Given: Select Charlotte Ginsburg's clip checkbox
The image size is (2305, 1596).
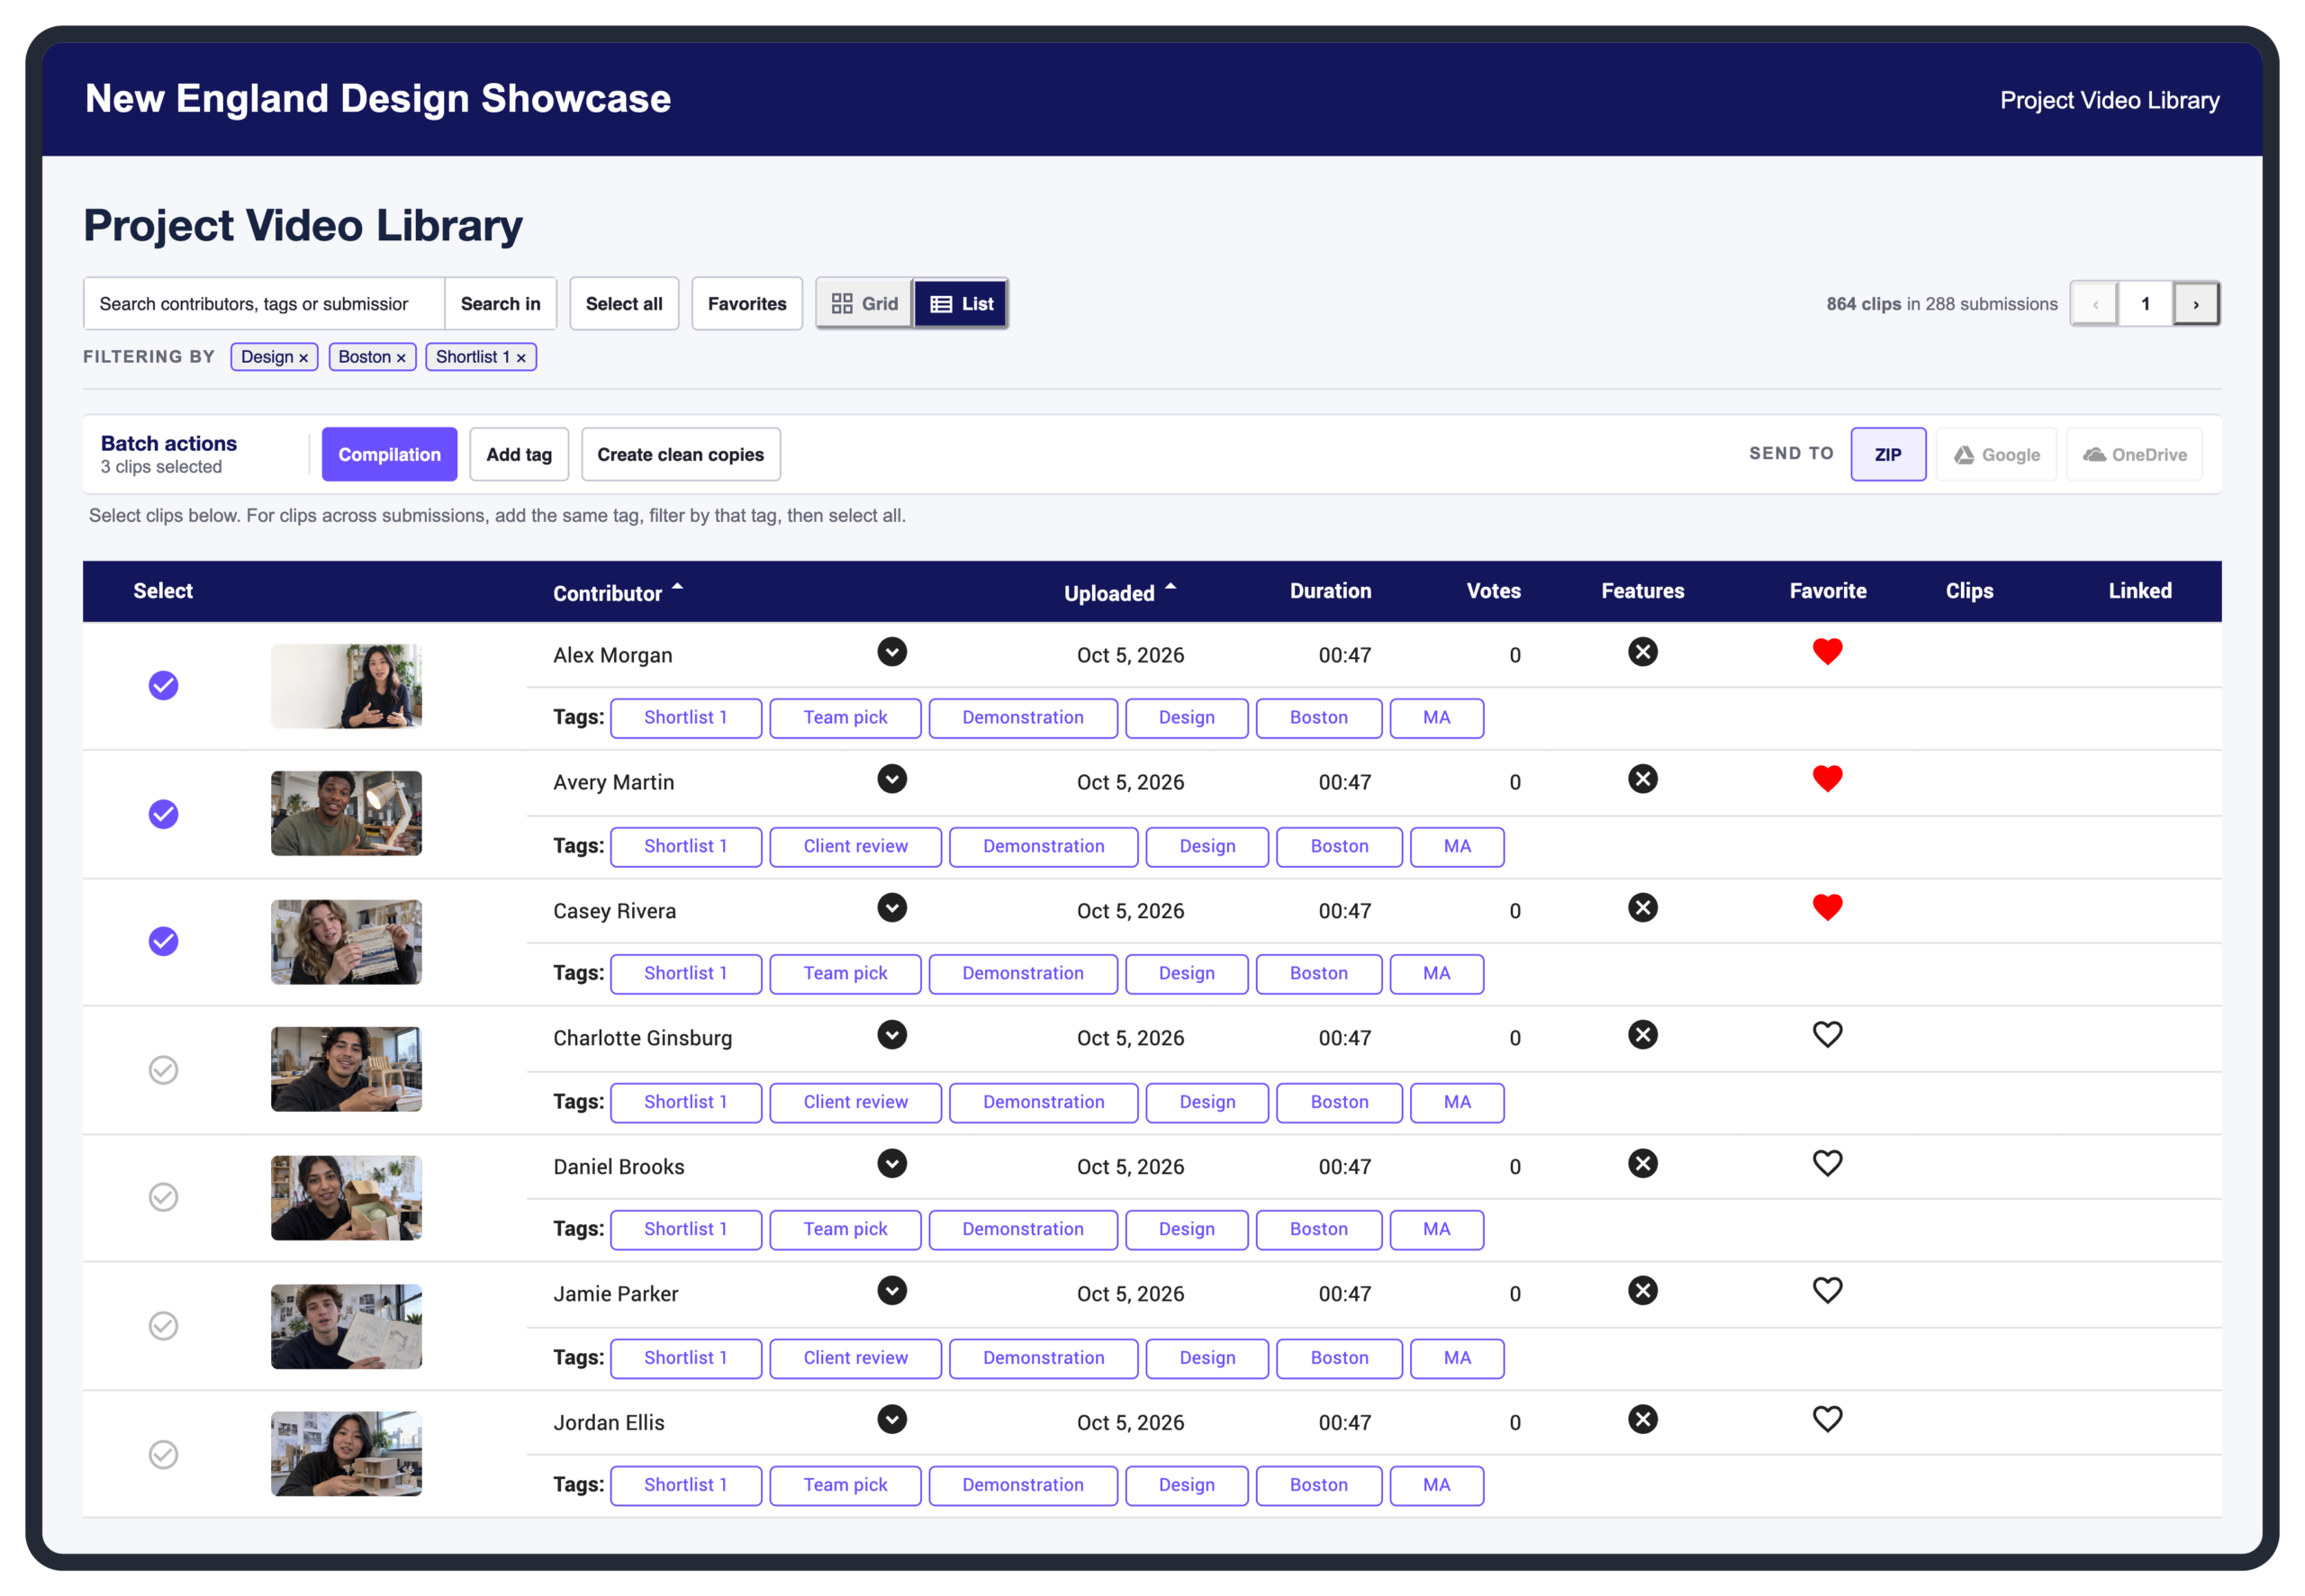Looking at the screenshot, I should (x=163, y=1070).
